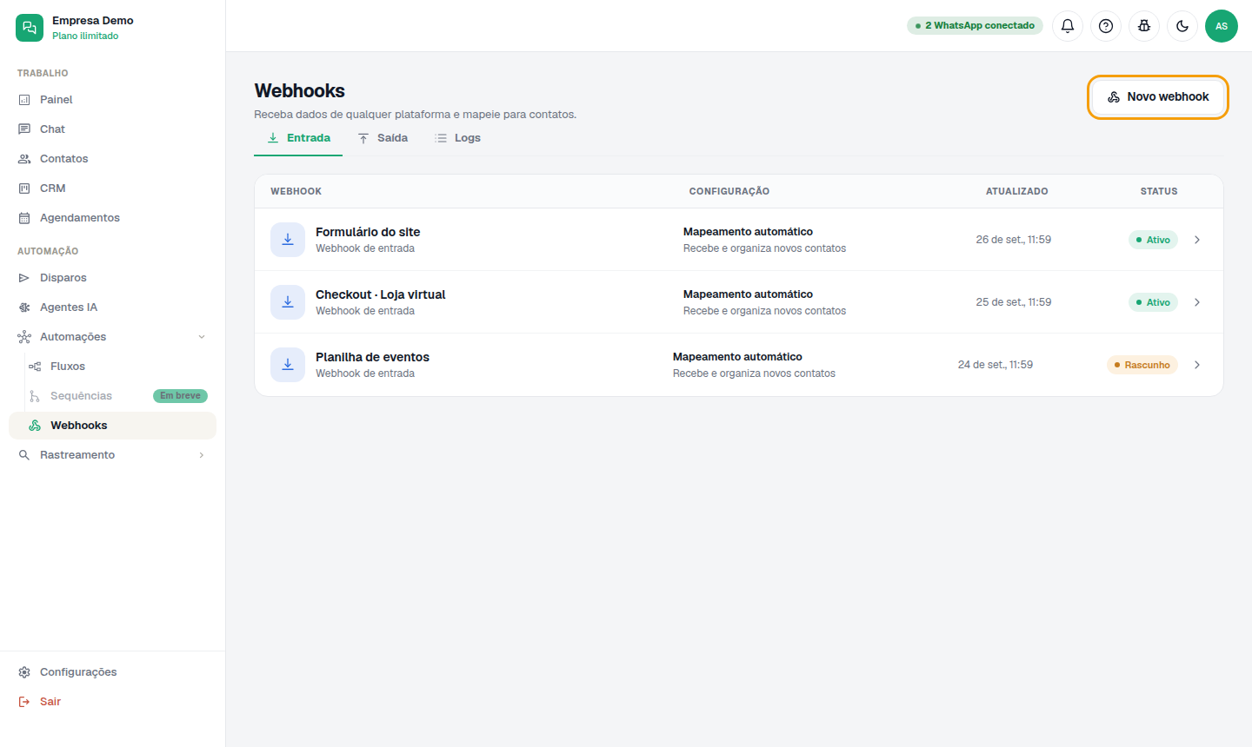The width and height of the screenshot is (1252, 747).
Task: Click the Checkout · Loja virtual webhook name
Action: pos(381,294)
